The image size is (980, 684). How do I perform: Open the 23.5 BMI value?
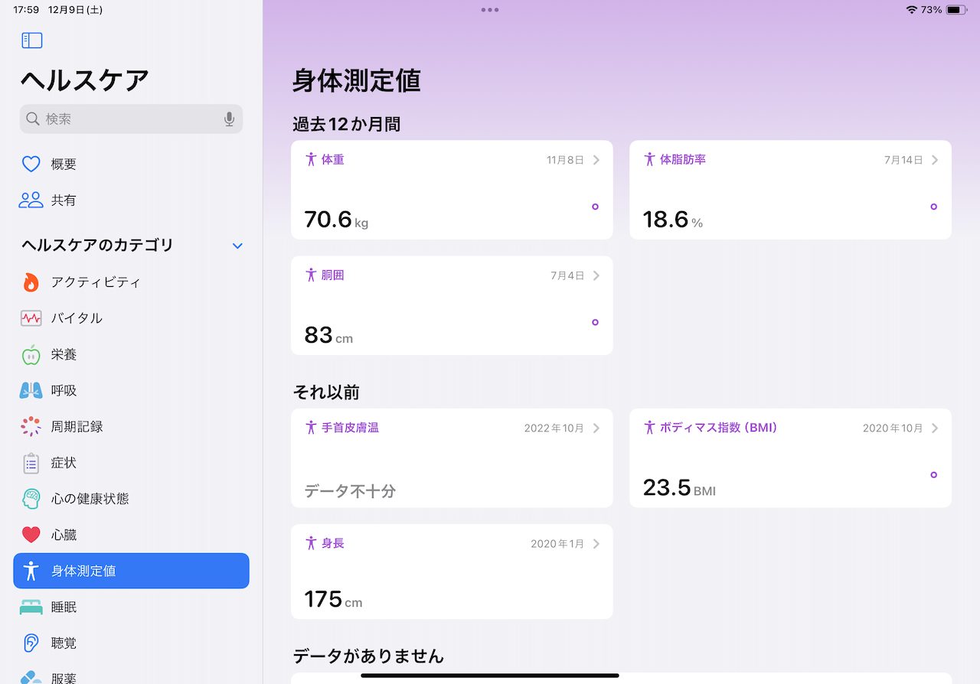click(679, 487)
